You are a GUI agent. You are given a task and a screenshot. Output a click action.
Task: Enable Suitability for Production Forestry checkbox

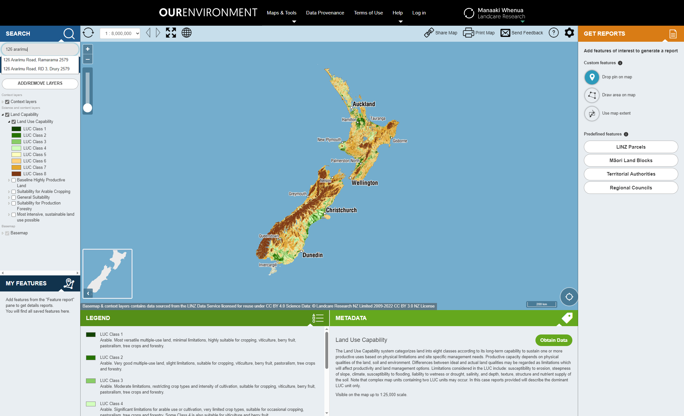[x=14, y=203]
